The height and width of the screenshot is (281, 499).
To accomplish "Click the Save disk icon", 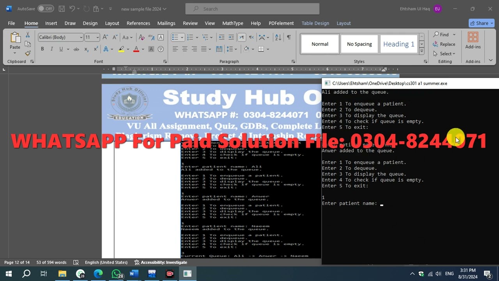I will tap(62, 9).
